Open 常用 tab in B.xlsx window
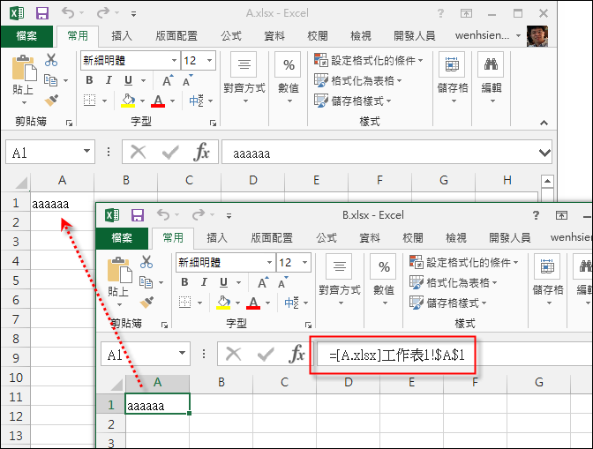The width and height of the screenshot is (593, 449). click(x=173, y=237)
